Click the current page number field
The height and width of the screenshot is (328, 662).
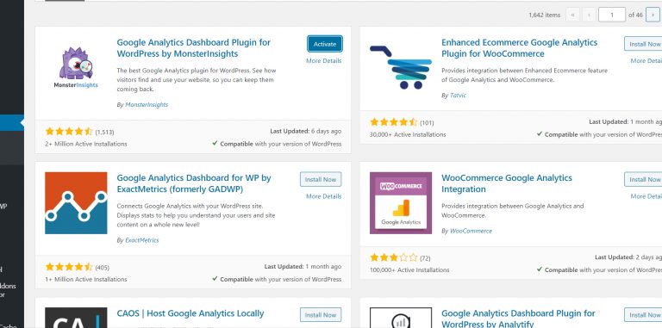point(612,15)
